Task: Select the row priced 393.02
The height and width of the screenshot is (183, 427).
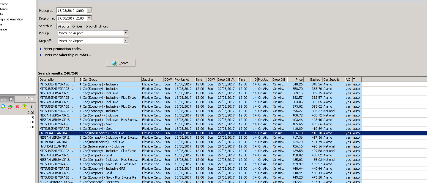Action: (200, 106)
